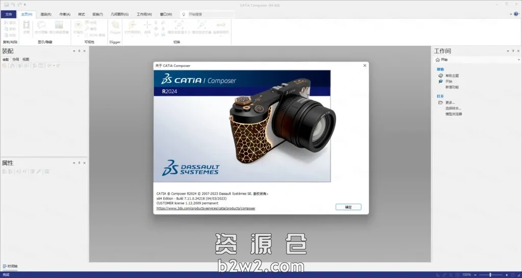Click the 时间轴 timeline icon
Image resolution: width=522 pixels, height=278 pixels.
tap(5, 266)
